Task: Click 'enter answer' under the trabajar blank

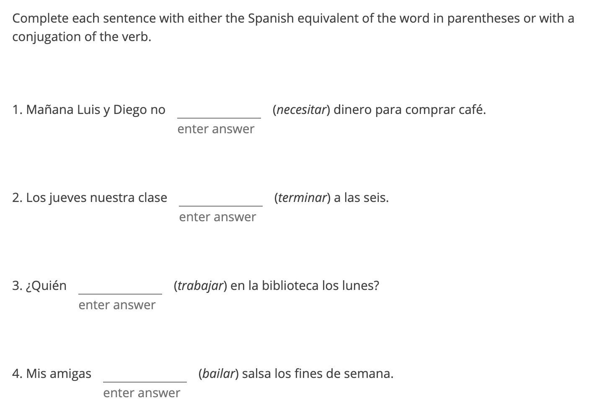Action: [x=117, y=305]
